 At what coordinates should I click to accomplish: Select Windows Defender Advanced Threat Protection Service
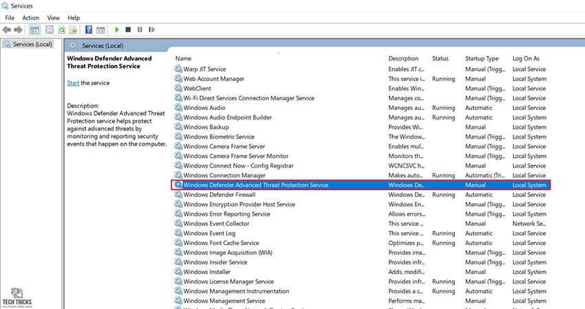(x=255, y=185)
